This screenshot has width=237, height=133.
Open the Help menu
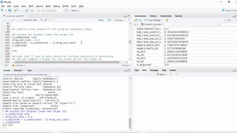click(81, 6)
